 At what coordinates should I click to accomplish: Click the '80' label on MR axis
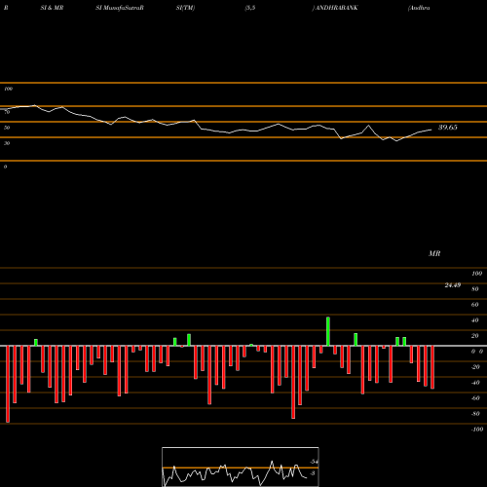[x=475, y=289]
